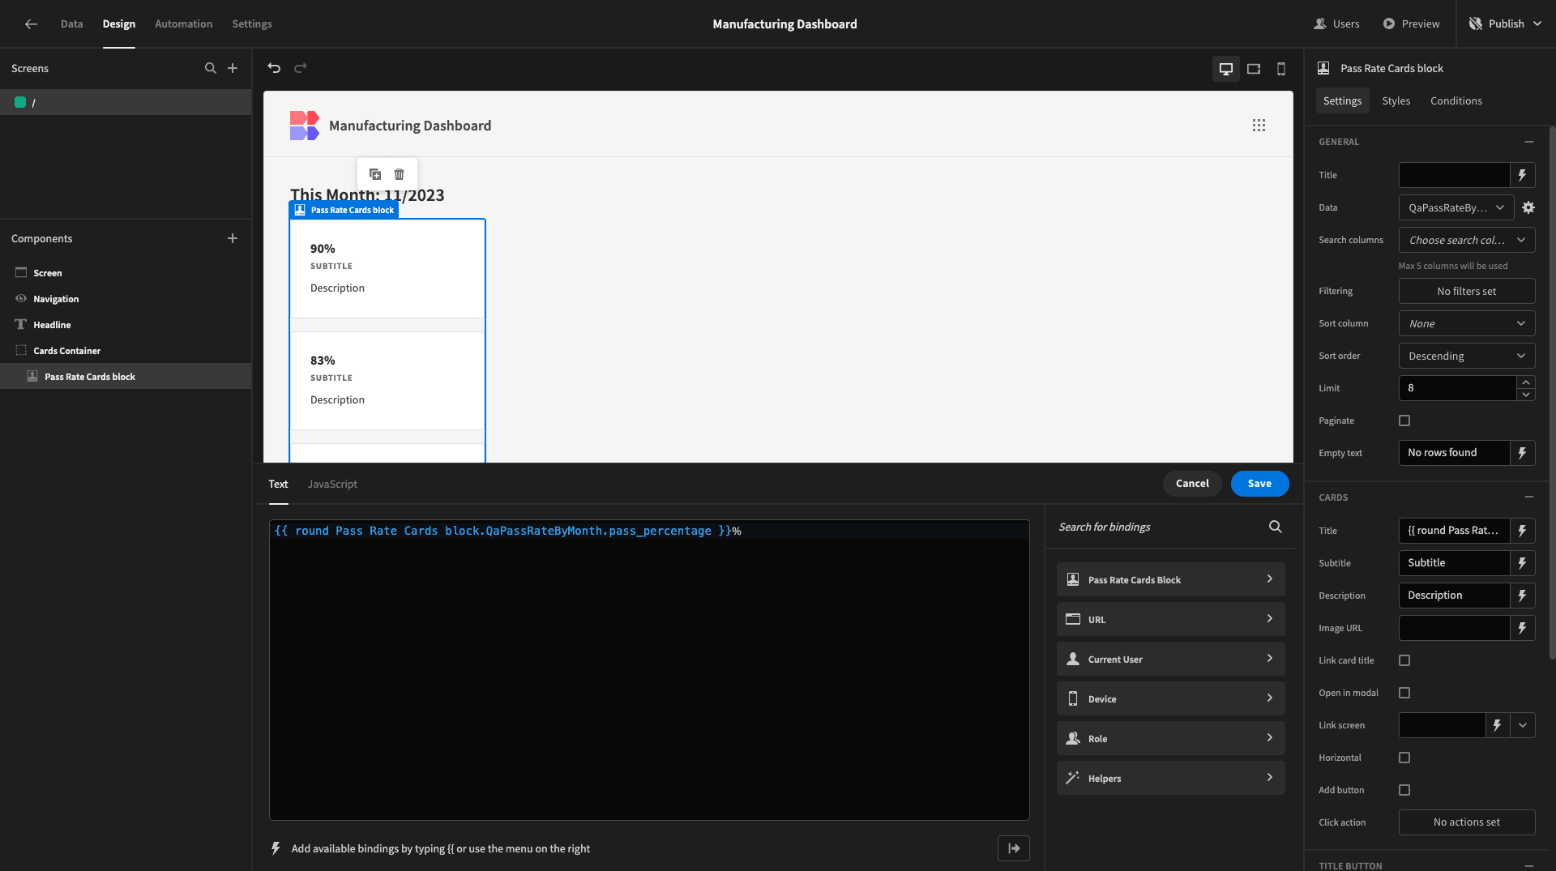Switch to mobile preview icon
Screen dimensions: 1556x871
click(1281, 69)
